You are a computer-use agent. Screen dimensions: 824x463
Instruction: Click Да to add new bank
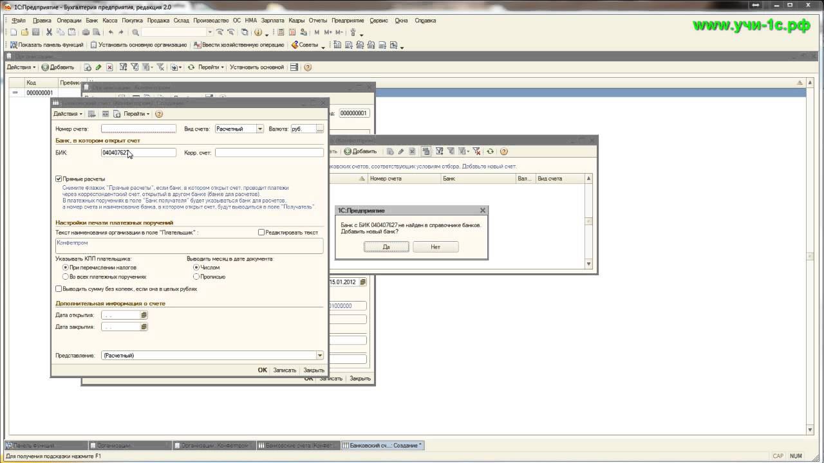[x=386, y=247]
